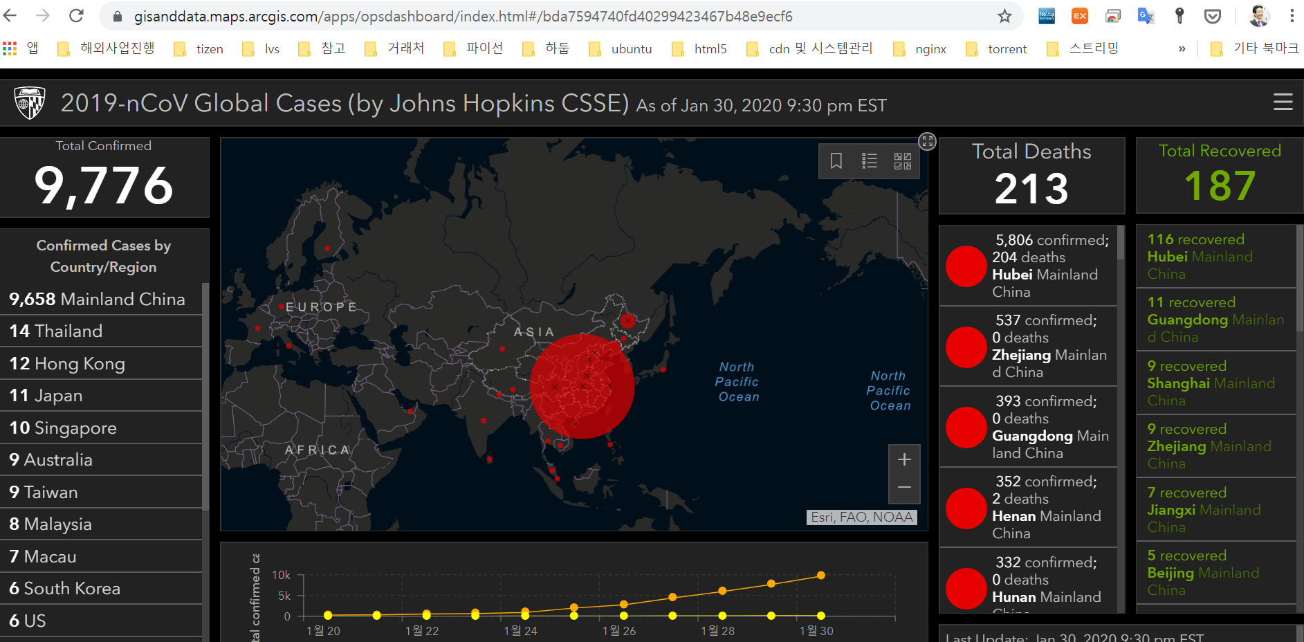
Task: Click the country list vertical scrollbar
Action: pyautogui.click(x=205, y=396)
